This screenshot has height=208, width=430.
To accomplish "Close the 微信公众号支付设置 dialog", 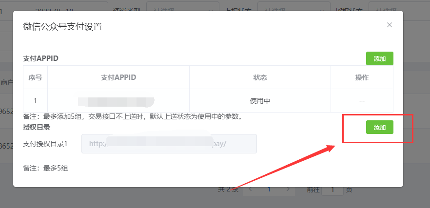I will click(389, 25).
